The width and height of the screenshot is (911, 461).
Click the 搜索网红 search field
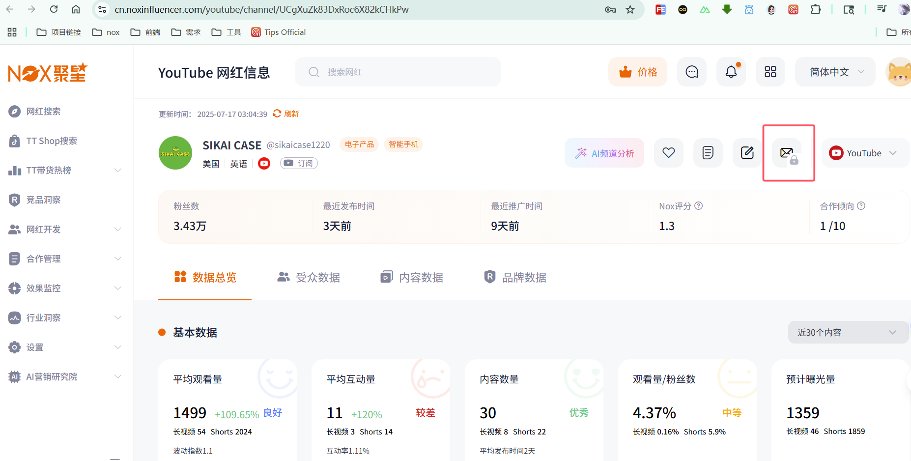(x=398, y=72)
